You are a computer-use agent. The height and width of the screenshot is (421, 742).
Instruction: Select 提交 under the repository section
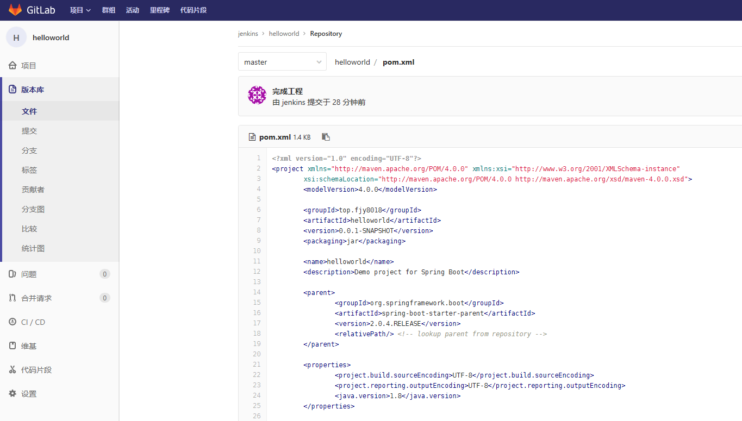[x=29, y=131]
